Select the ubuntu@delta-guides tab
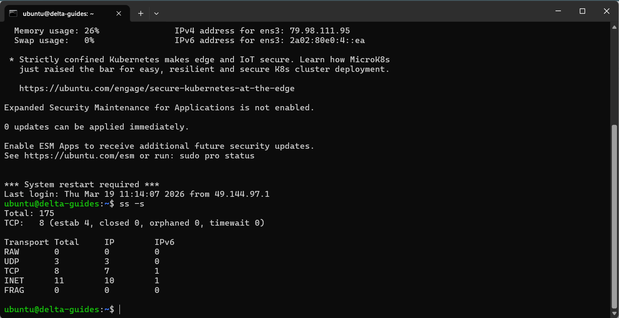 click(x=58, y=13)
